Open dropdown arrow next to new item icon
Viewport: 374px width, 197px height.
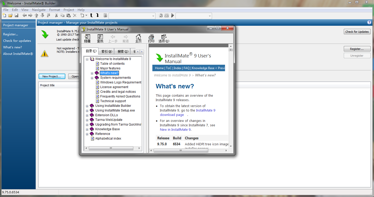coord(86,16)
